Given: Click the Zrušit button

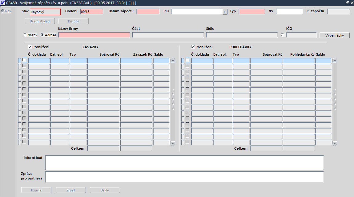Looking at the screenshot, I should (71, 190).
